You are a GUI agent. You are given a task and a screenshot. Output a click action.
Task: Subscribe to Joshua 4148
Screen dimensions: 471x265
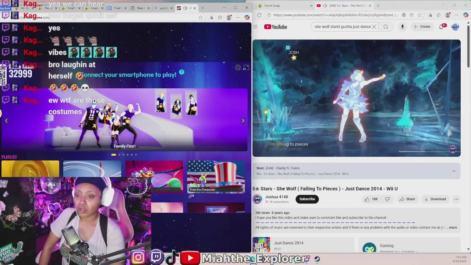[307, 199]
